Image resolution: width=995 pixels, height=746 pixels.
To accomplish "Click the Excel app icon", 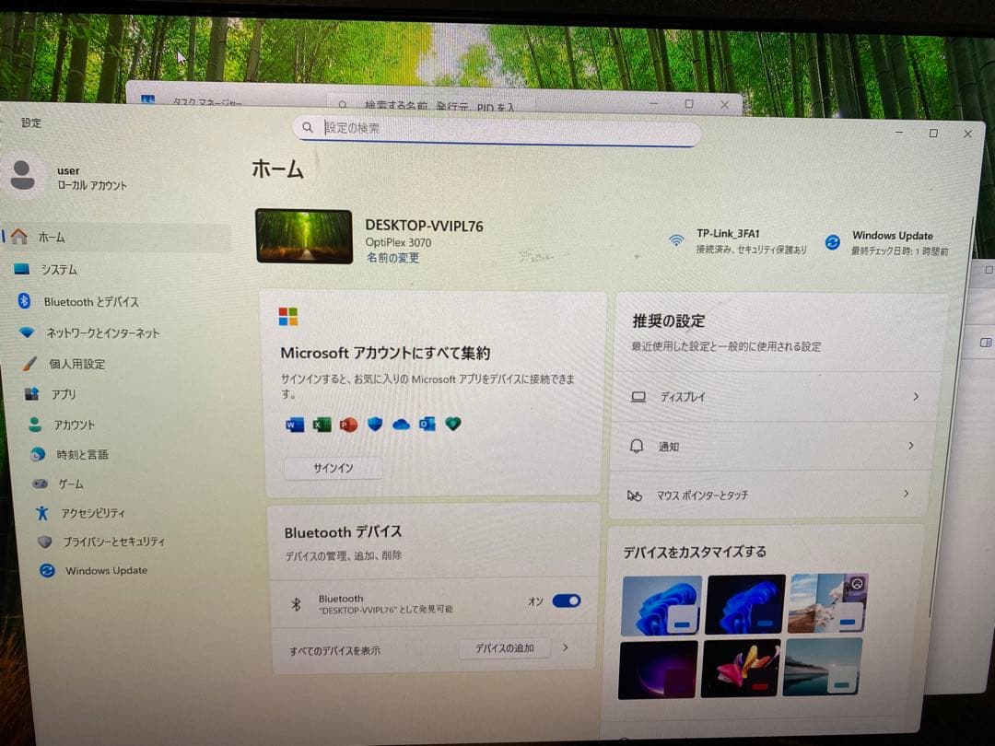I will 322,425.
